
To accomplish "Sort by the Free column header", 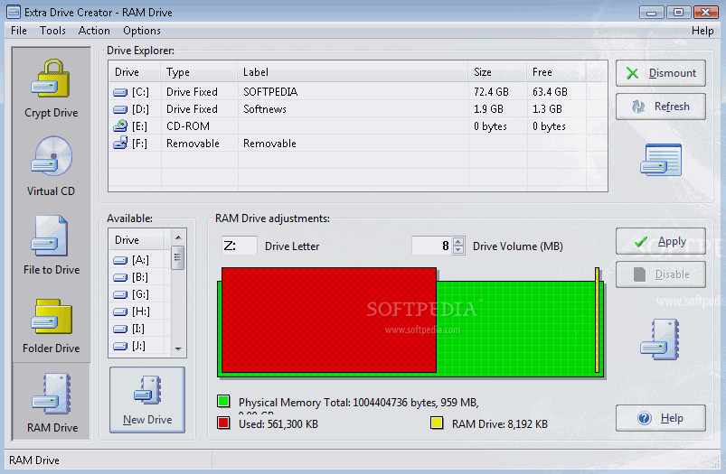I will [x=556, y=72].
